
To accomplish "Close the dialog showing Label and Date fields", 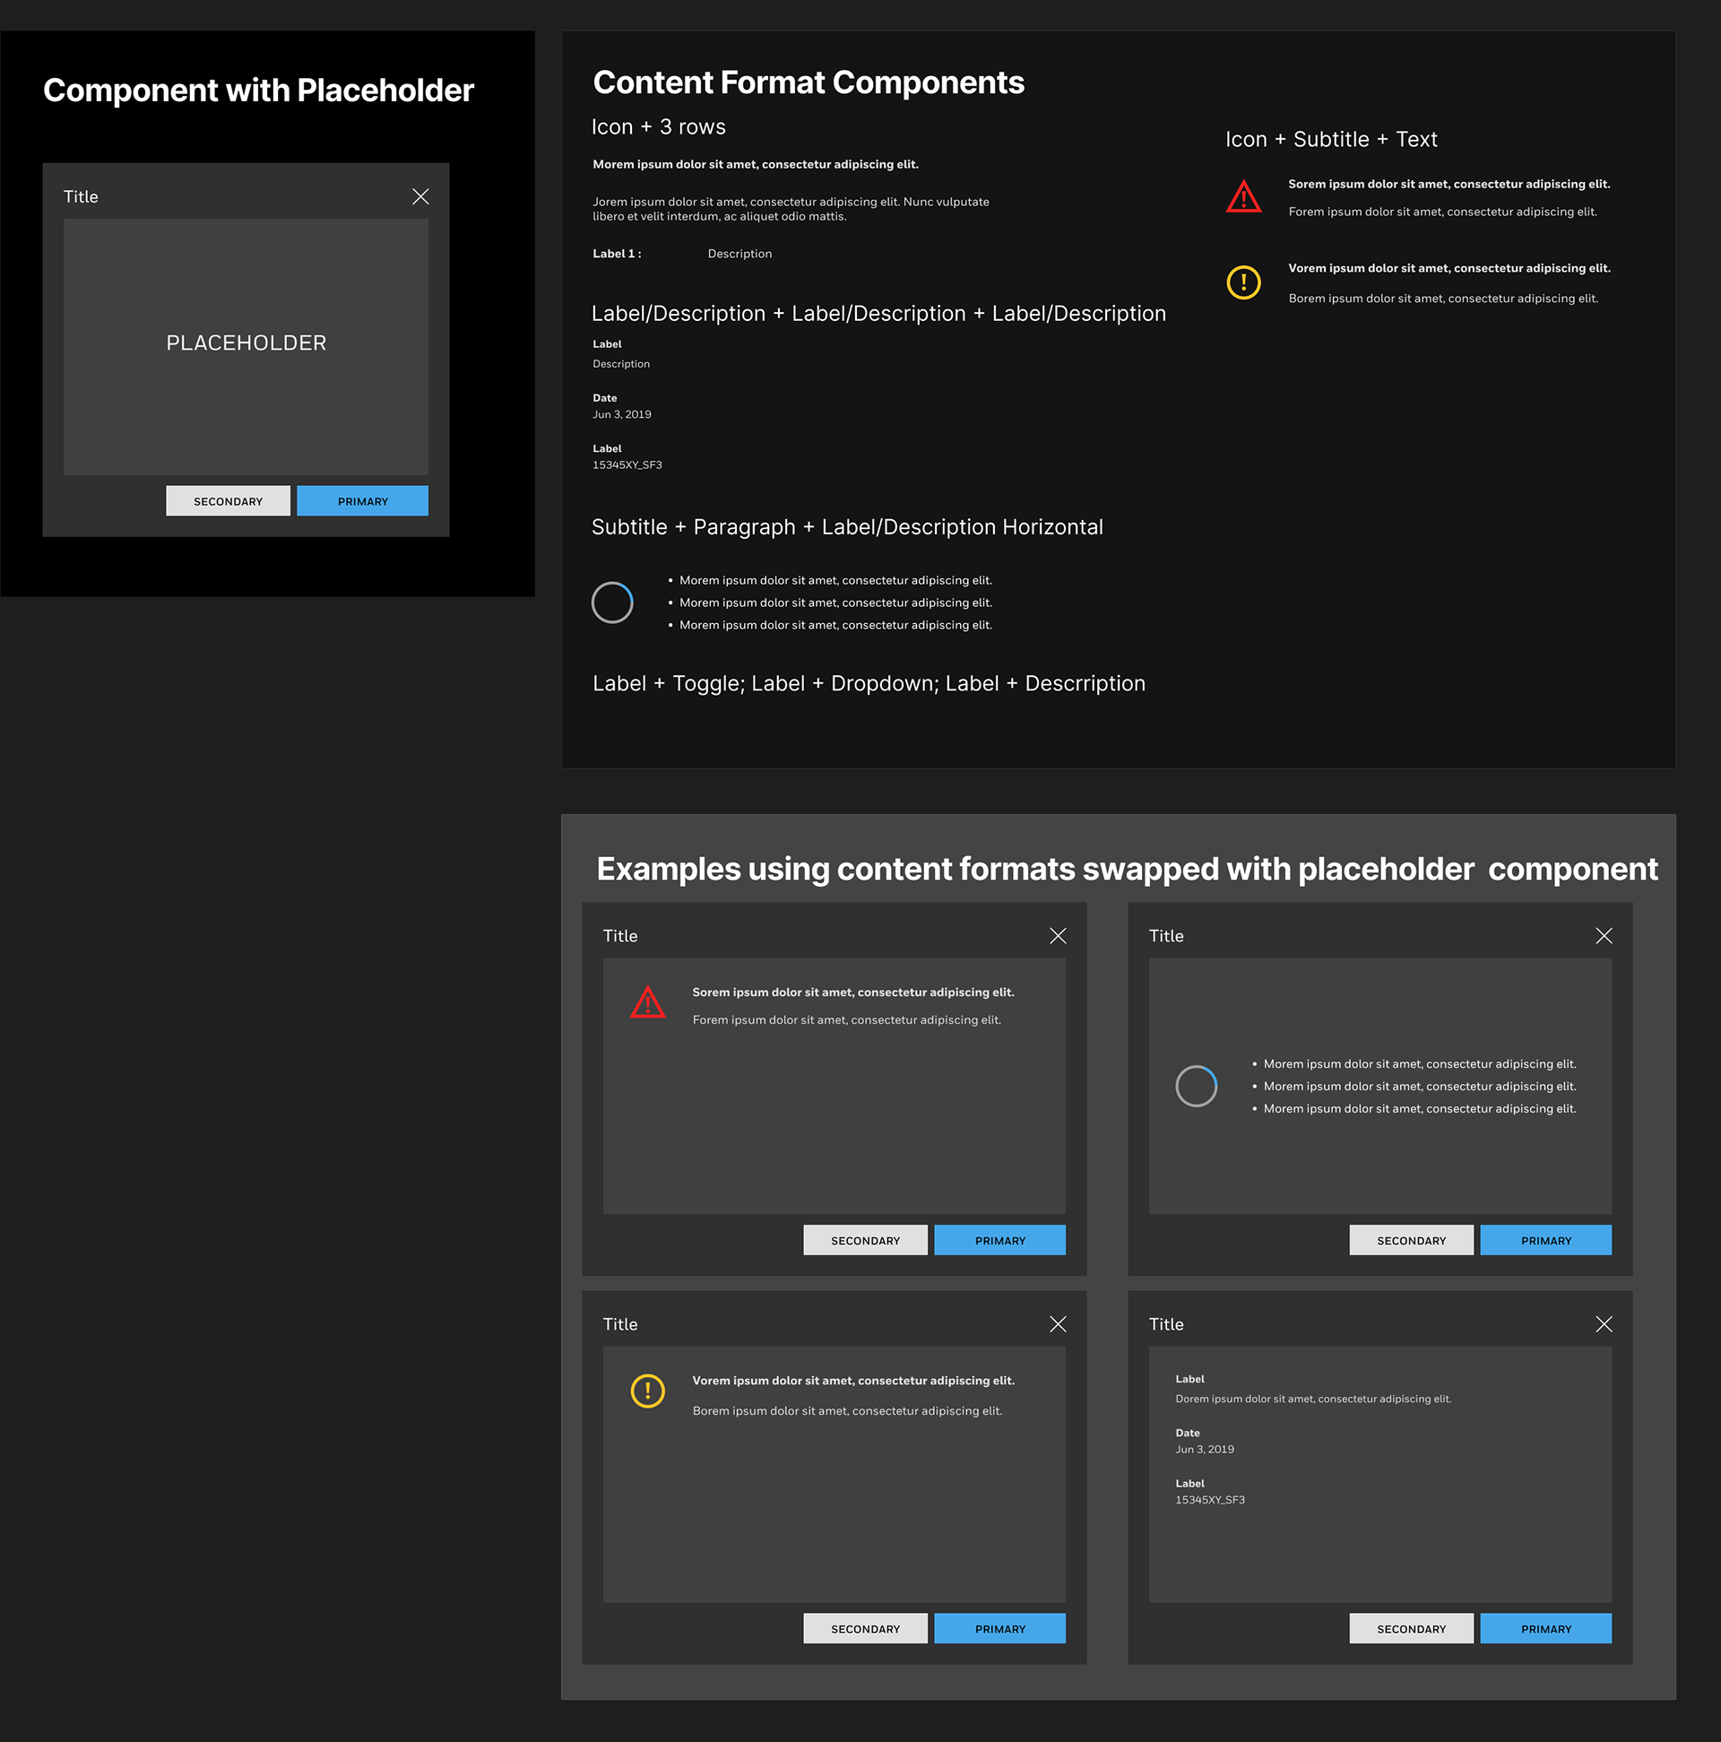I will (1603, 1323).
